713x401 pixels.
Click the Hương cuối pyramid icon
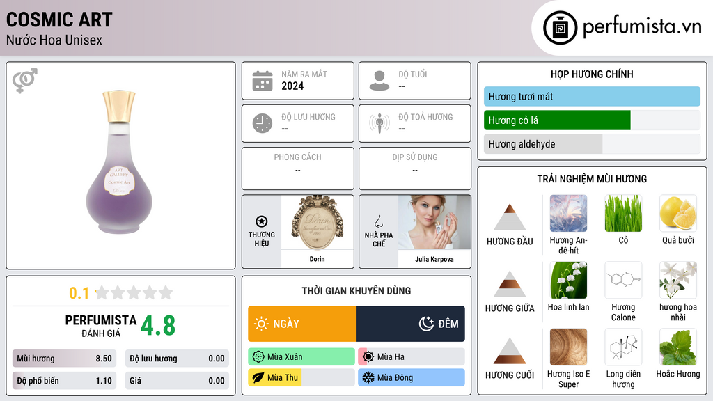point(510,351)
